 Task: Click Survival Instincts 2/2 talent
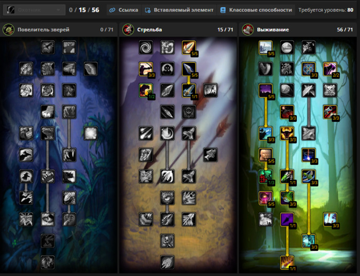point(330,69)
